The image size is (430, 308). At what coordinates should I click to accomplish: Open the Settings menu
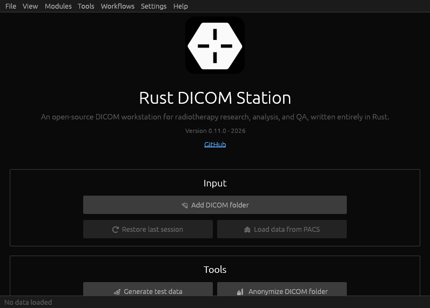click(153, 6)
